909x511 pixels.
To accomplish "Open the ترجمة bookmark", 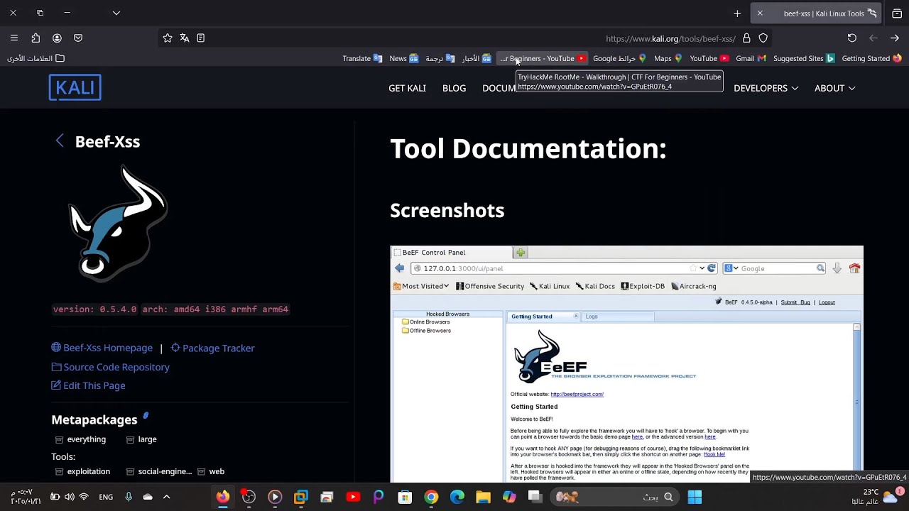I will pyautogui.click(x=440, y=58).
